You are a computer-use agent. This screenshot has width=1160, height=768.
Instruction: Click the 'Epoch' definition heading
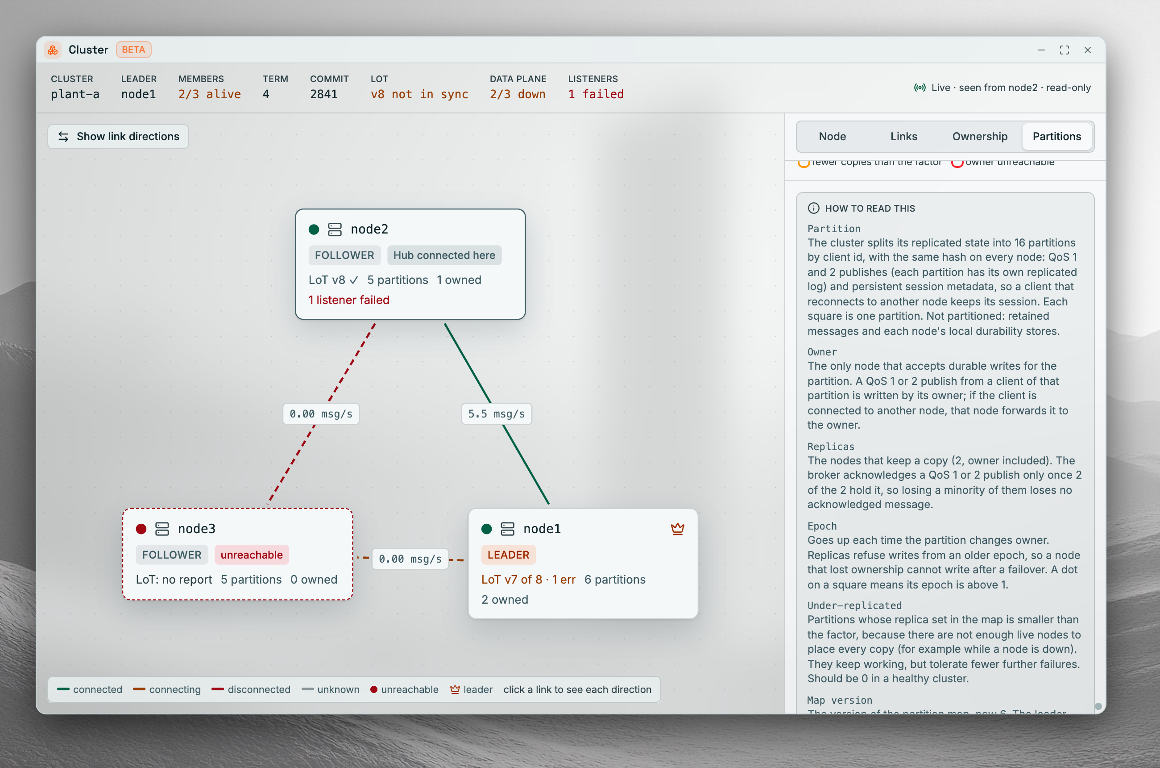[x=822, y=526]
